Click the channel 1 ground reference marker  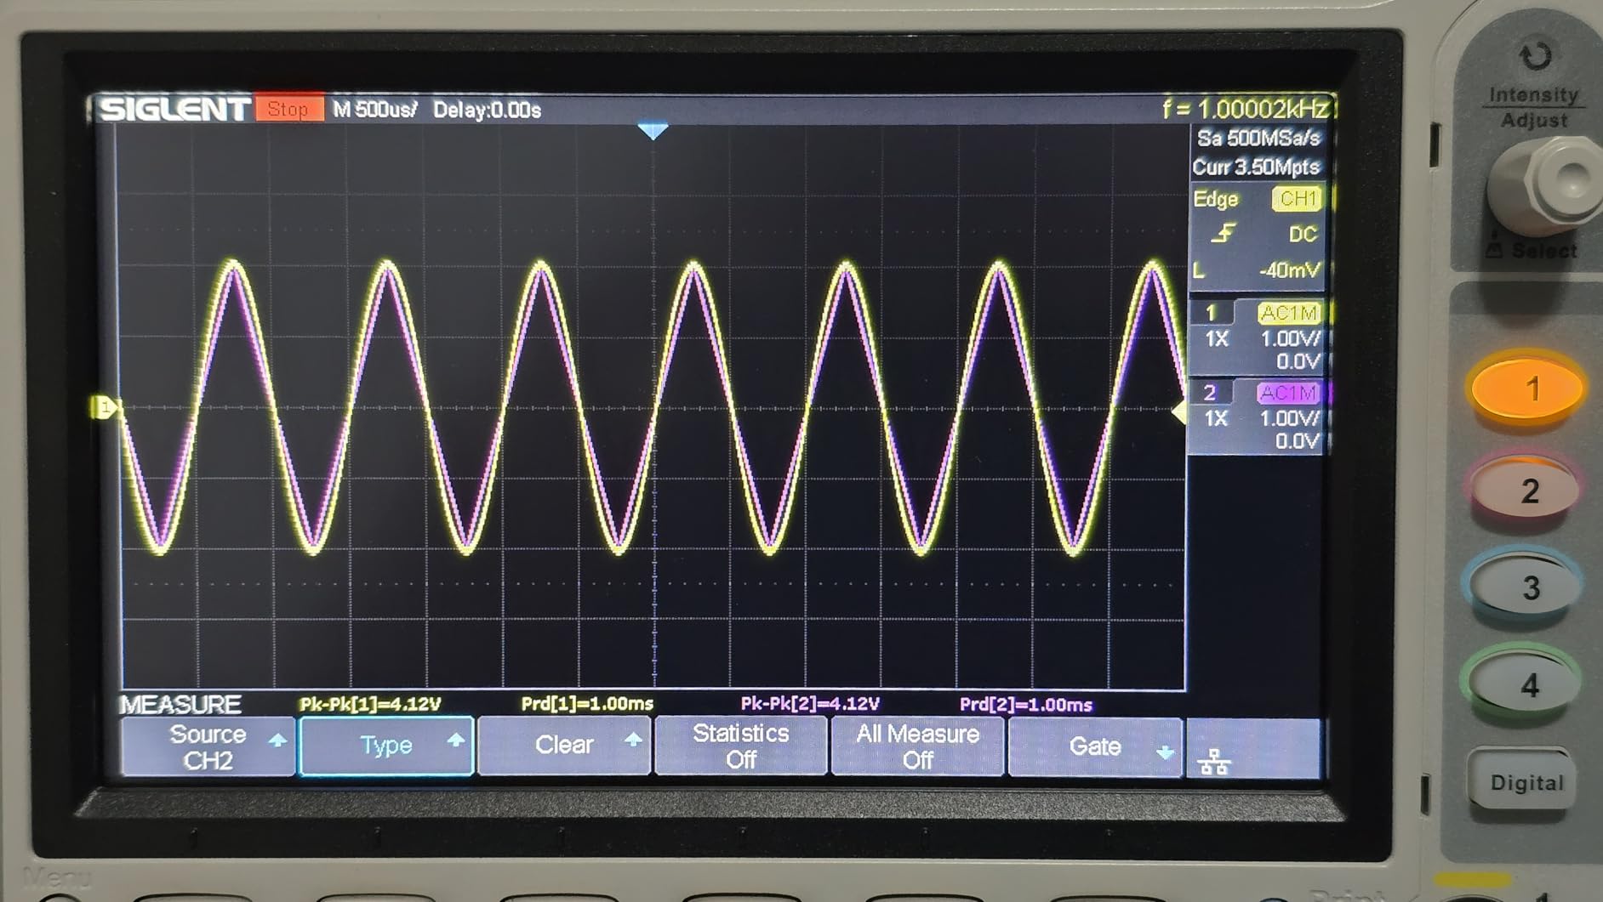coord(106,407)
